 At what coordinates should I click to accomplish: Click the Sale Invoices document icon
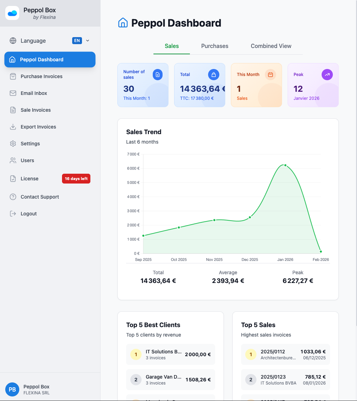[x=13, y=110]
